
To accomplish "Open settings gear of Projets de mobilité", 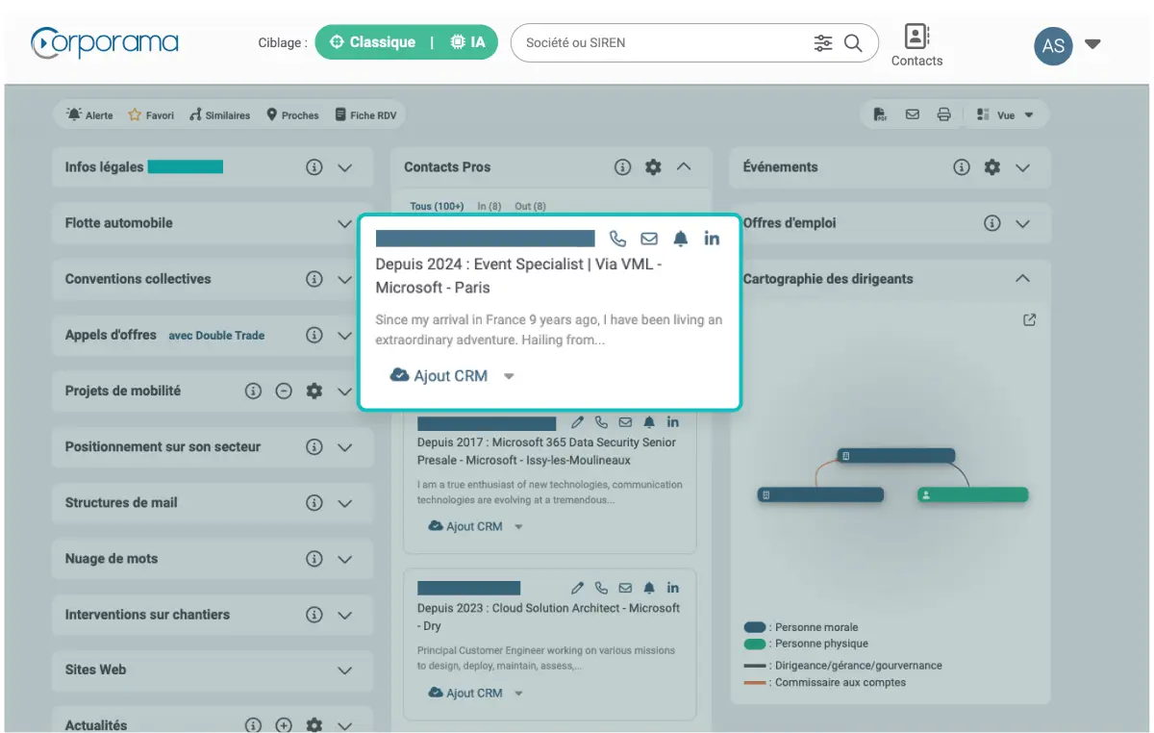I will (314, 392).
